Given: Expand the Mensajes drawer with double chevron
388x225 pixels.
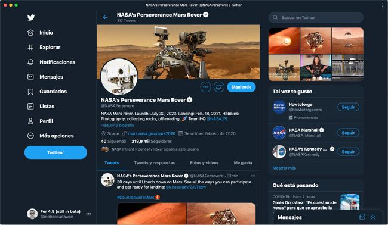Looking at the screenshot, I should pyautogui.click(x=373, y=217).
